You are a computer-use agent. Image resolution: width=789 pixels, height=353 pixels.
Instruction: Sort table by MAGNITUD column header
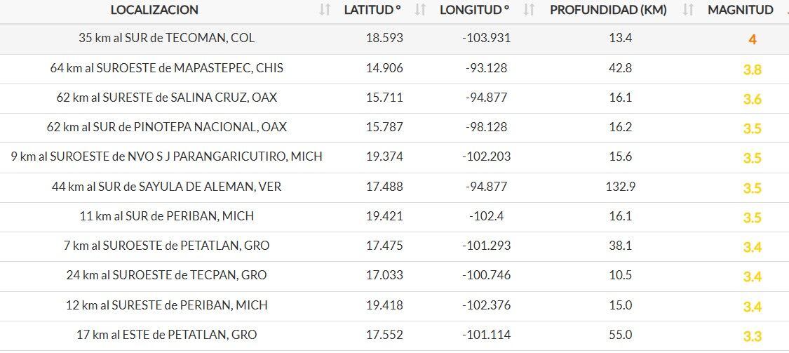(x=740, y=10)
